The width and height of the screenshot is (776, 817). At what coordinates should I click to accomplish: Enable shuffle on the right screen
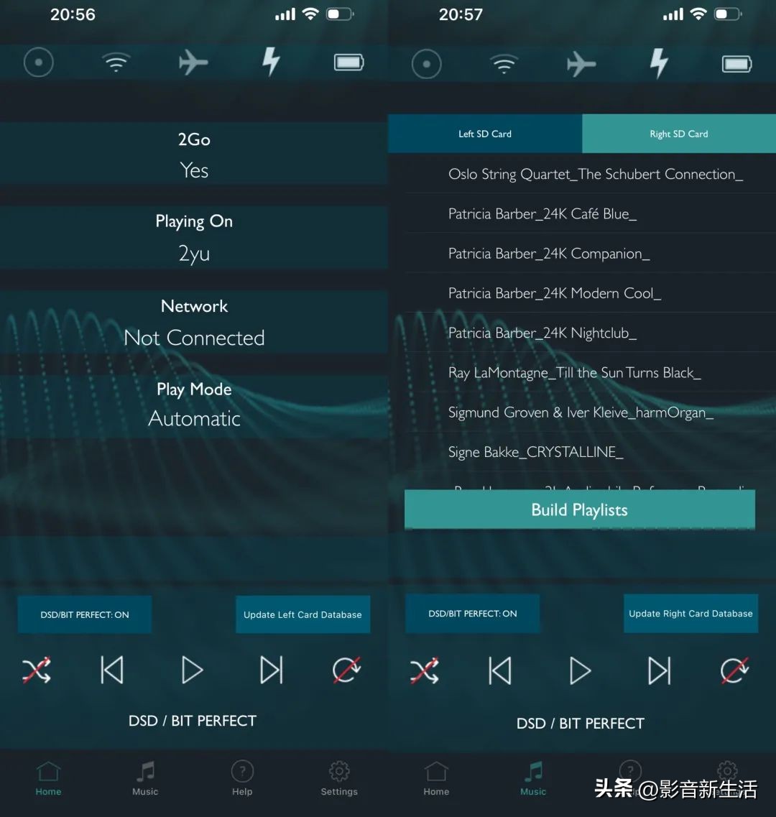click(x=425, y=671)
